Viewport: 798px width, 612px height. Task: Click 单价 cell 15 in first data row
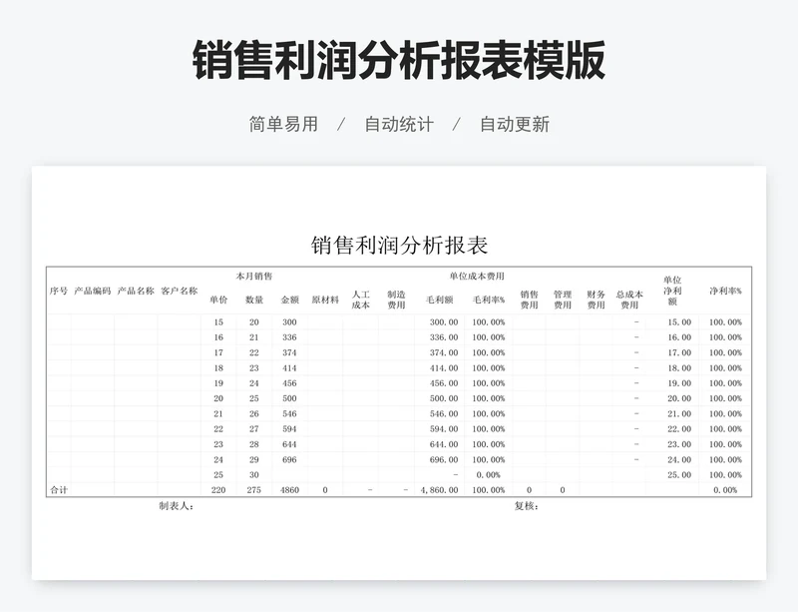pyautogui.click(x=218, y=322)
